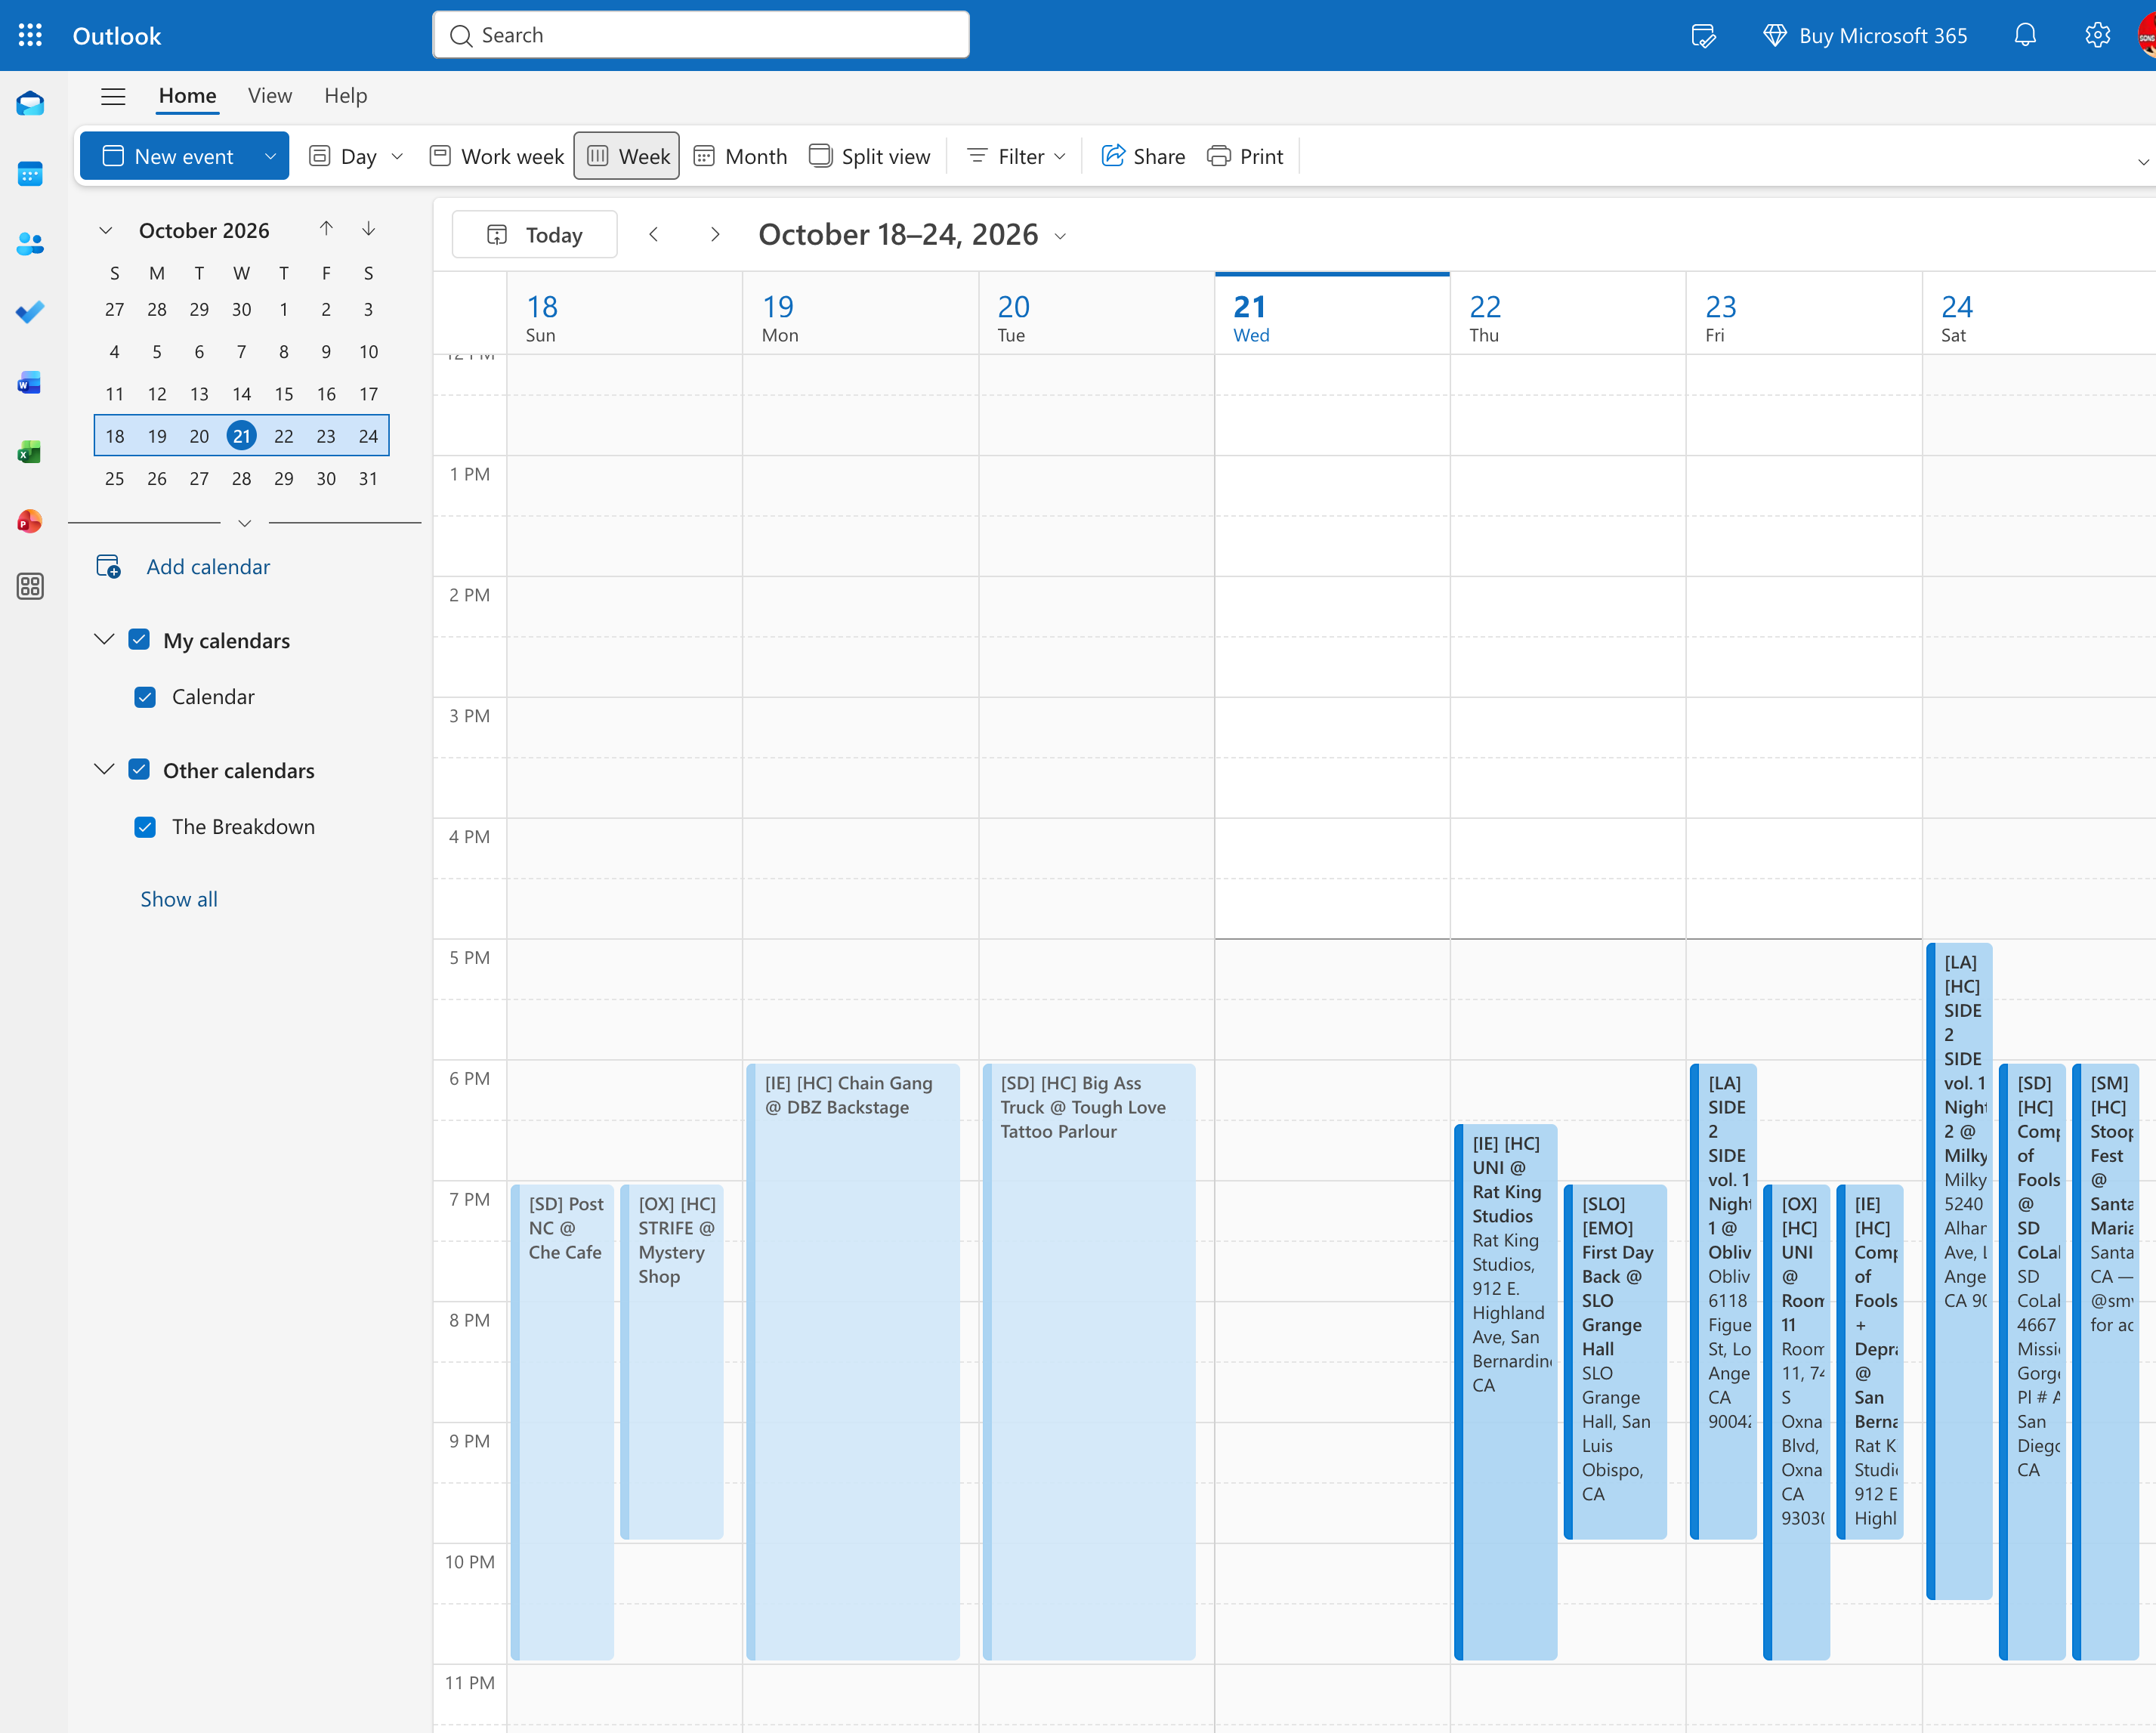Go to previous week arrow
The width and height of the screenshot is (2156, 1733).
pyautogui.click(x=654, y=235)
